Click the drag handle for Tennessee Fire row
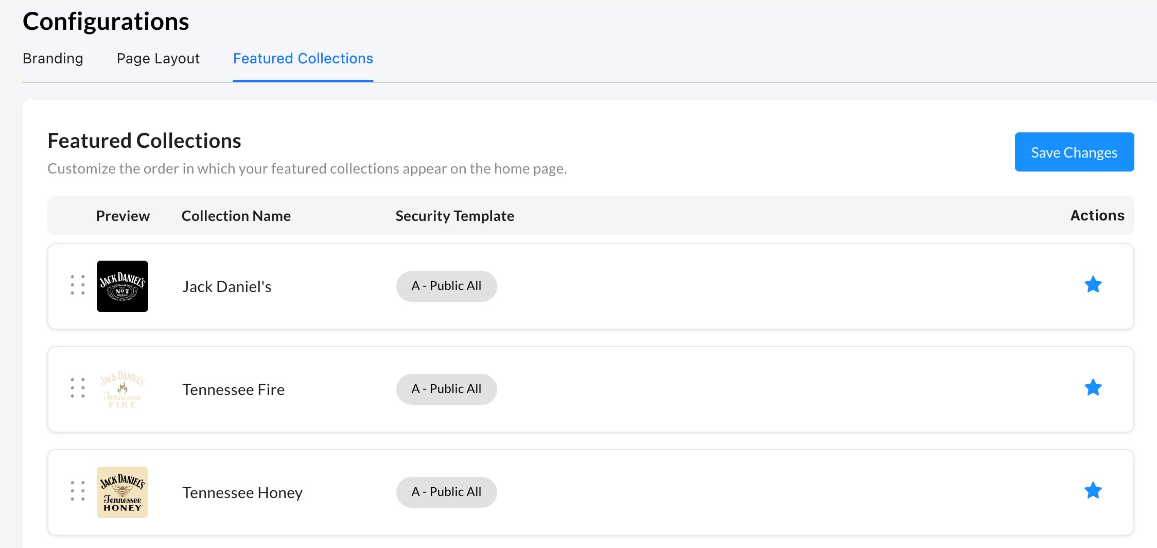The width and height of the screenshot is (1157, 548). point(78,388)
